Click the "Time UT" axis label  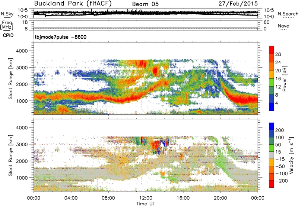pos(146,204)
